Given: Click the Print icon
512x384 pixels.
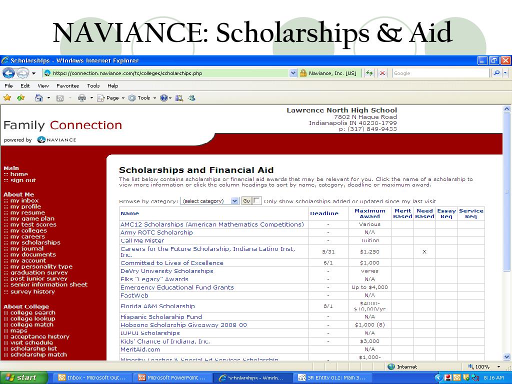Looking at the screenshot, I should tap(81, 97).
